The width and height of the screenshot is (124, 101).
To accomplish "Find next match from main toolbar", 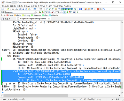I will pos(52,9).
